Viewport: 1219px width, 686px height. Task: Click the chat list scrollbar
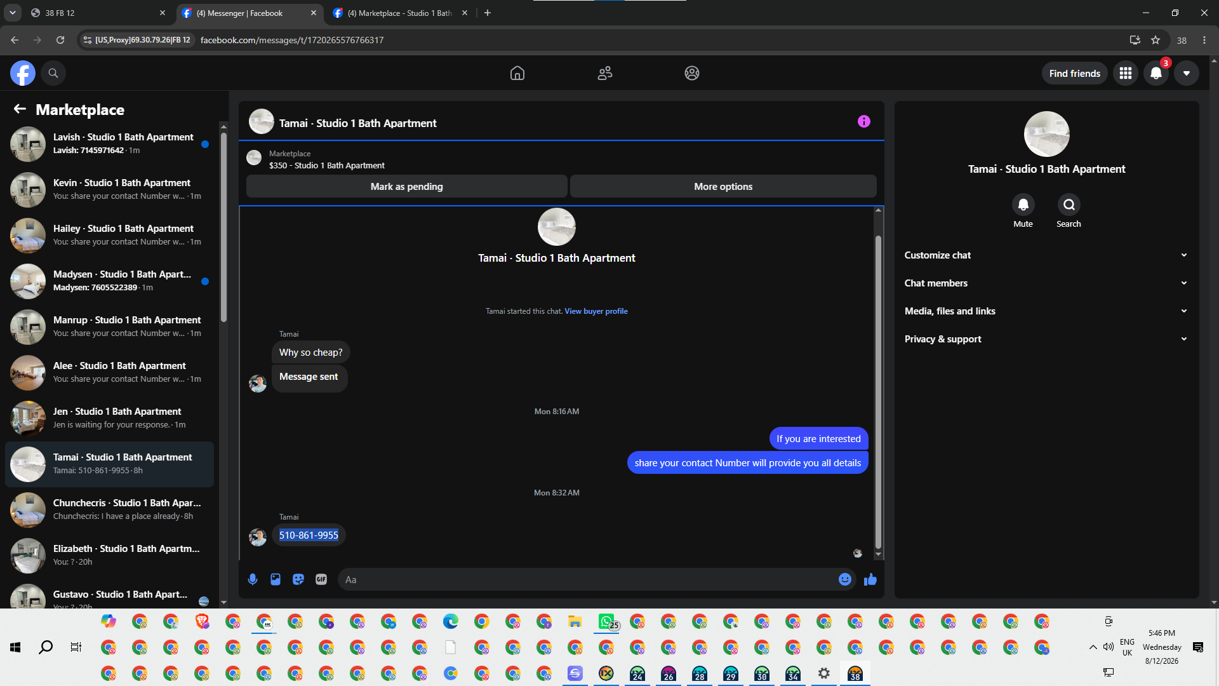(223, 227)
